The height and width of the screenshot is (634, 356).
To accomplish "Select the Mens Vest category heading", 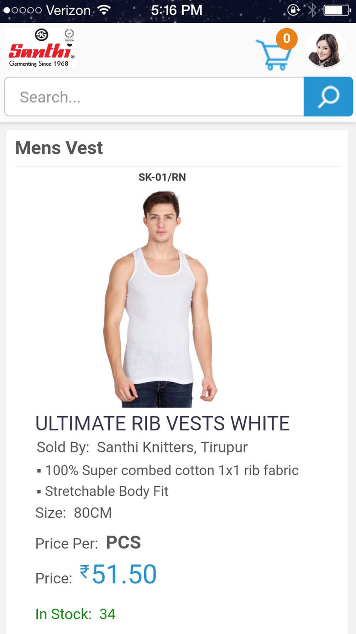I will [x=59, y=148].
